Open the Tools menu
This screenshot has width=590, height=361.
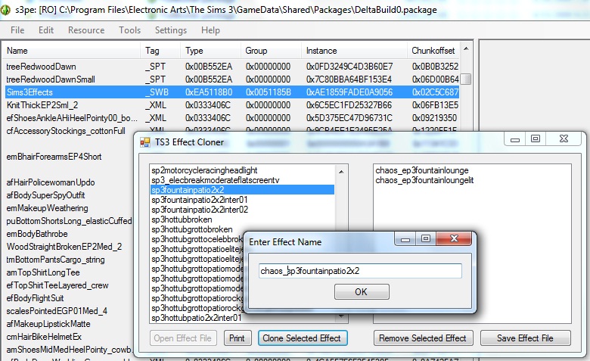[129, 30]
